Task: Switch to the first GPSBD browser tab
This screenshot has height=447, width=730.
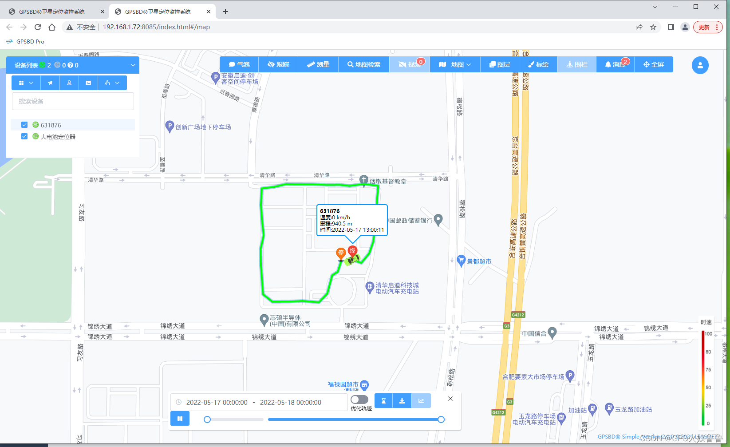Action: [57, 12]
